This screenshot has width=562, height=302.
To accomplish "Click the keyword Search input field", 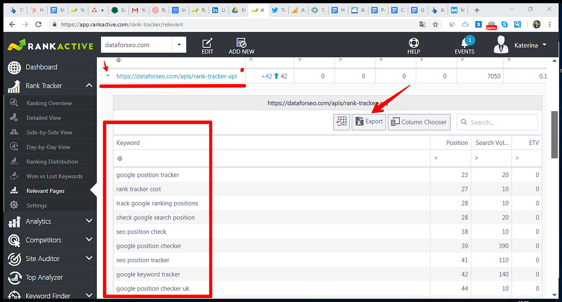I will pos(497,122).
